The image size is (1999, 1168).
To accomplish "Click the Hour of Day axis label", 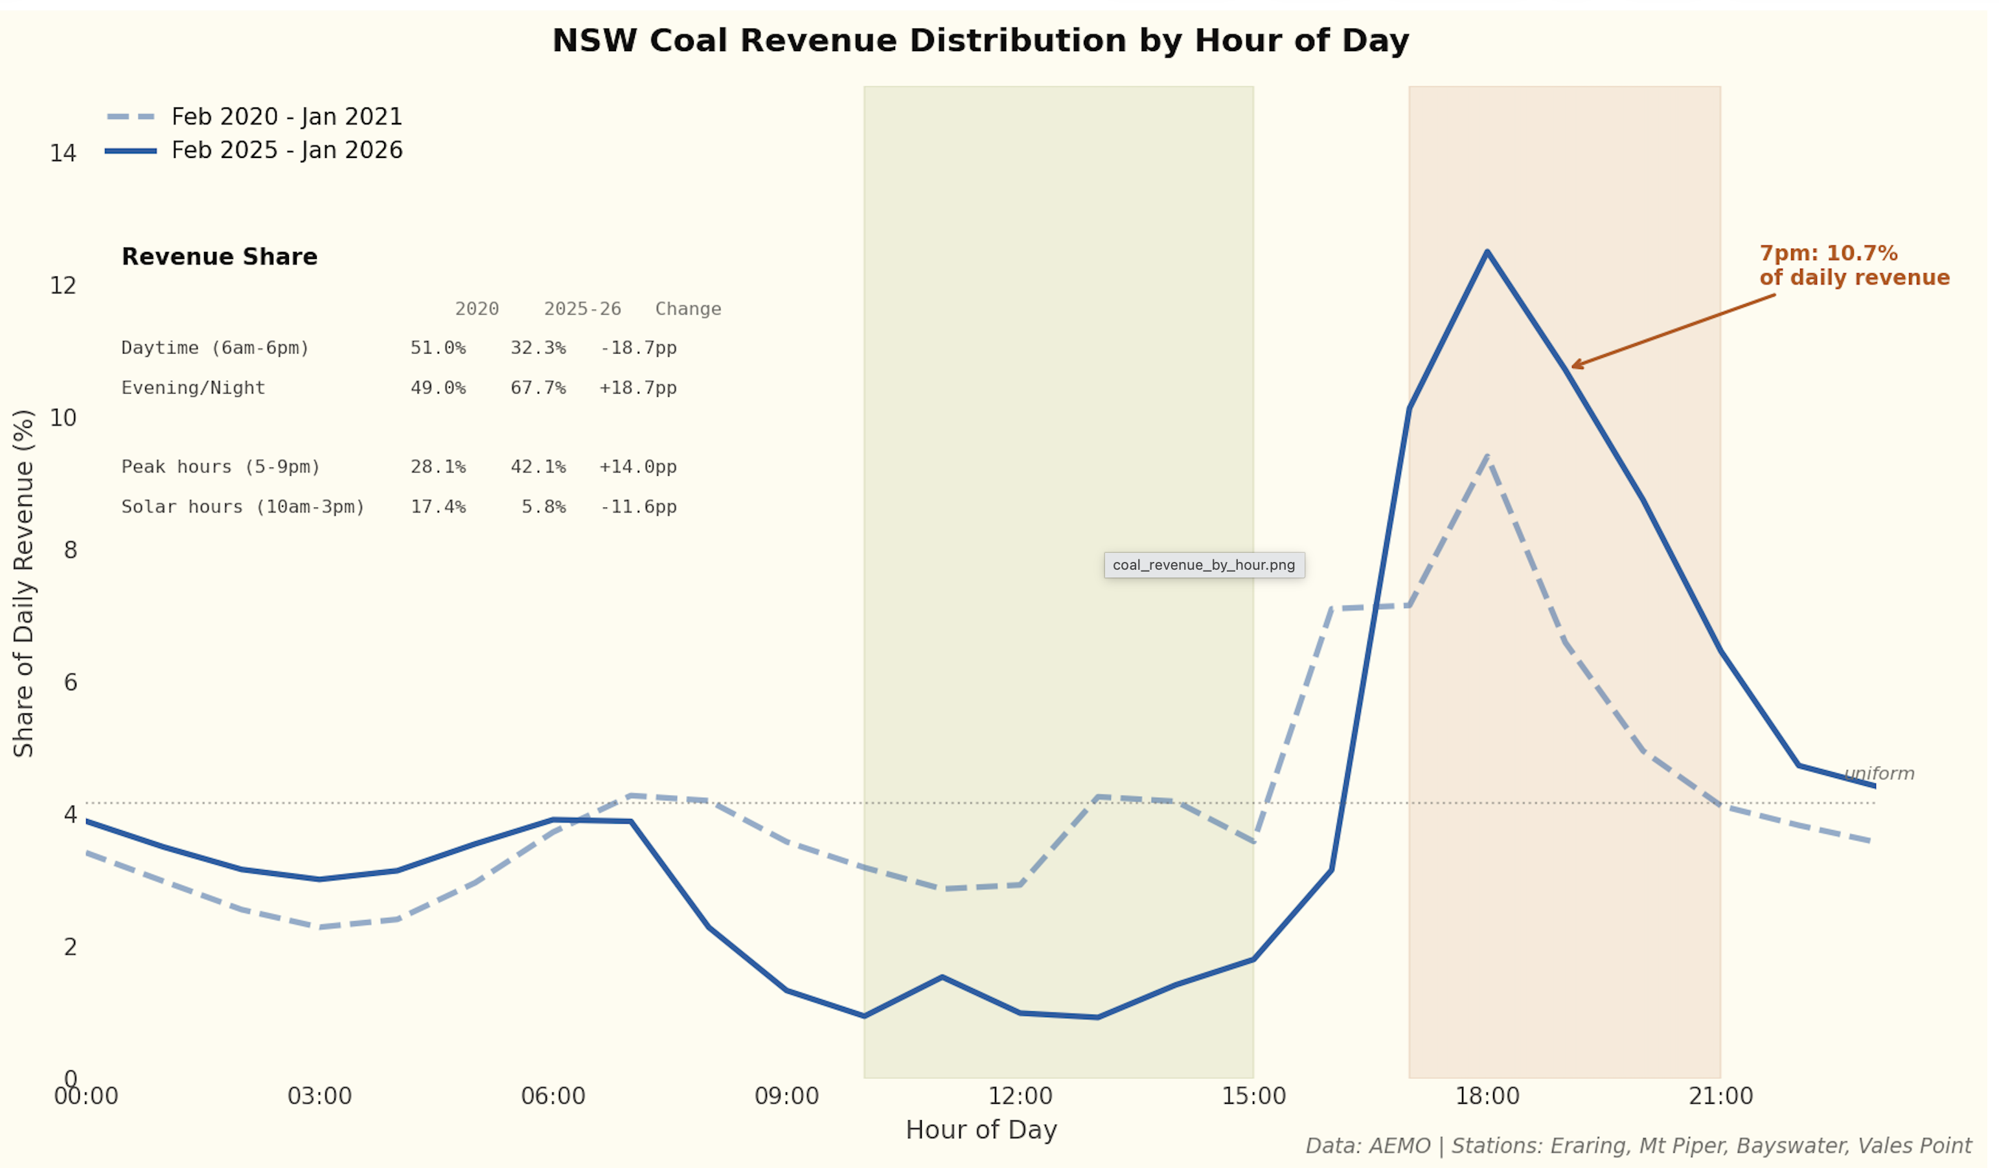I will [981, 1130].
